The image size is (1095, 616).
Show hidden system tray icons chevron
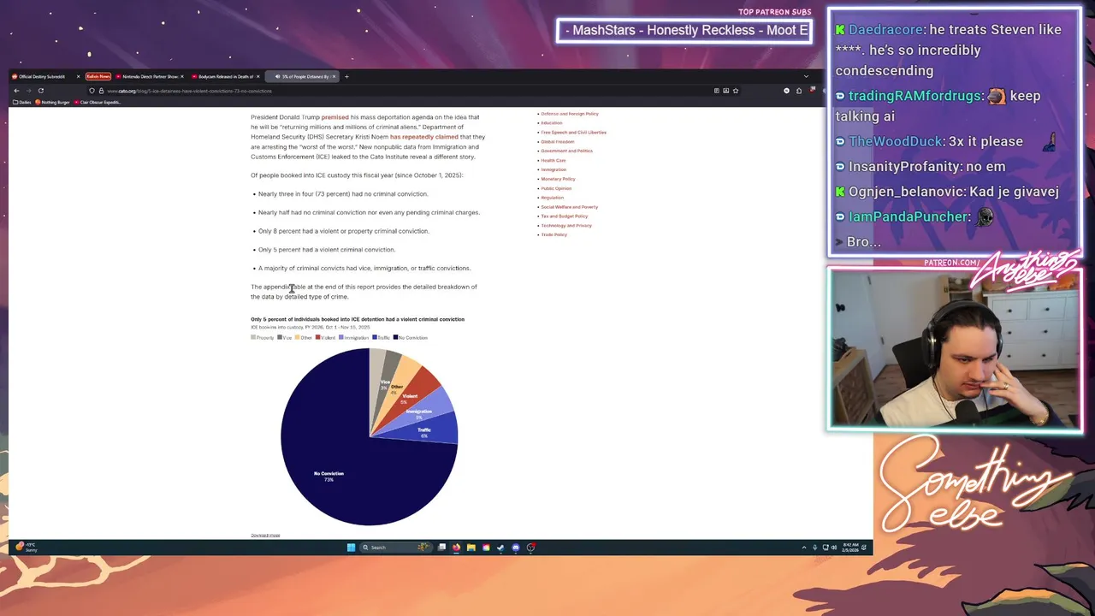(804, 548)
